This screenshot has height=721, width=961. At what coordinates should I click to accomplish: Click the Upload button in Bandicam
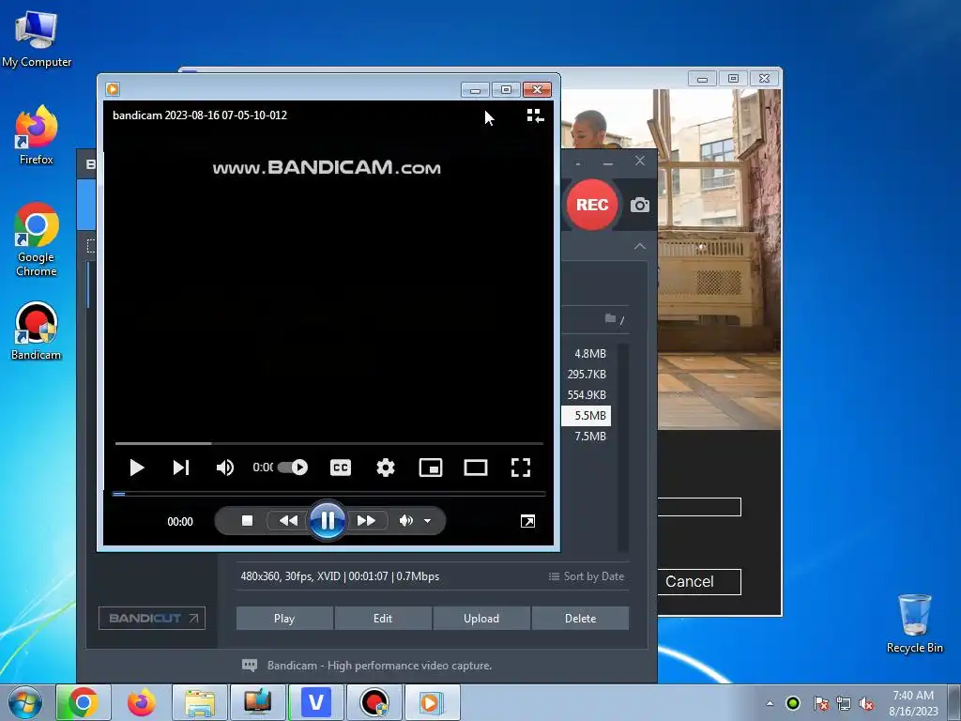tap(481, 619)
